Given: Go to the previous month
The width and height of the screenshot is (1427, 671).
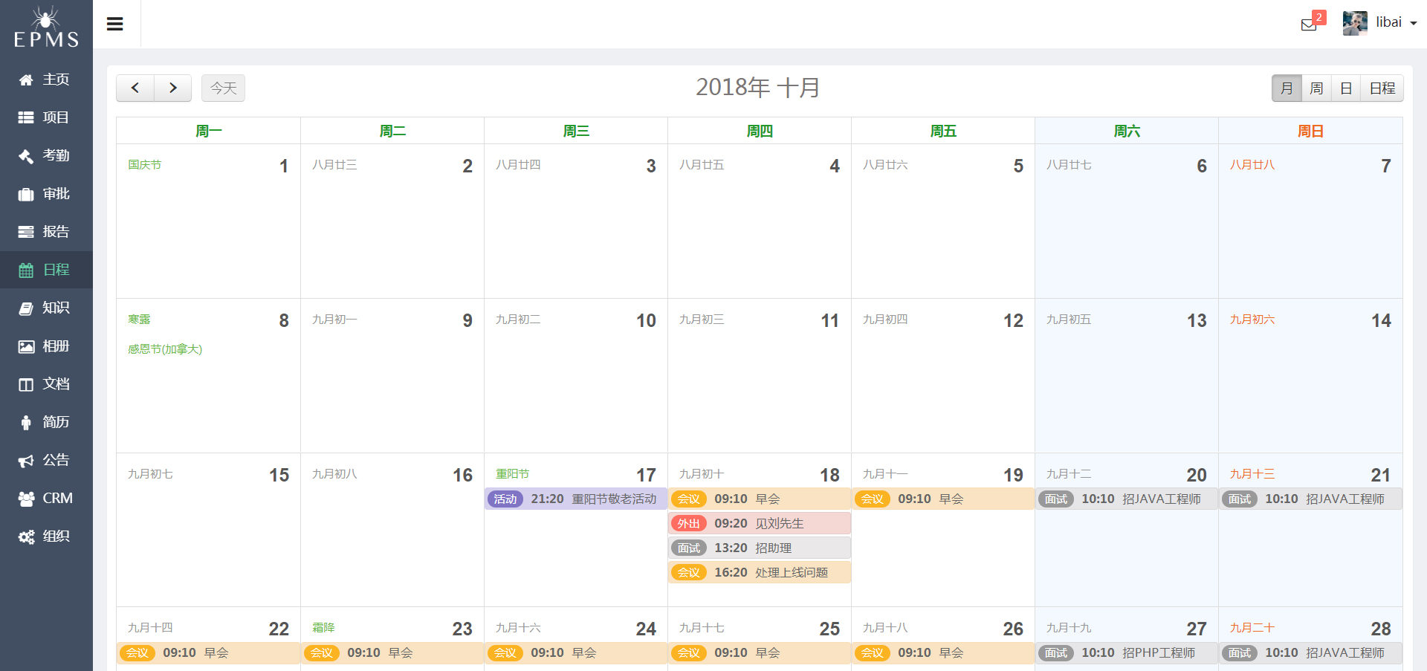Looking at the screenshot, I should tap(135, 88).
